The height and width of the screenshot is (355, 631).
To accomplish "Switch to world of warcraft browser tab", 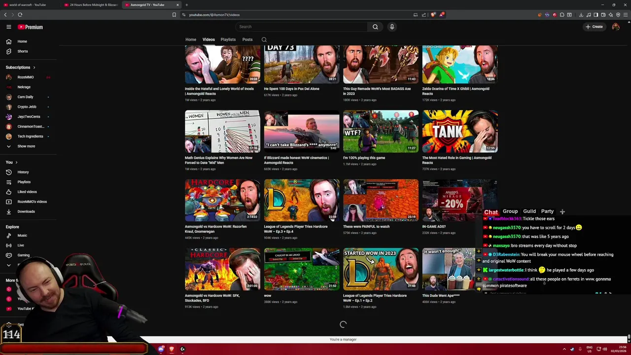I will coord(31,5).
